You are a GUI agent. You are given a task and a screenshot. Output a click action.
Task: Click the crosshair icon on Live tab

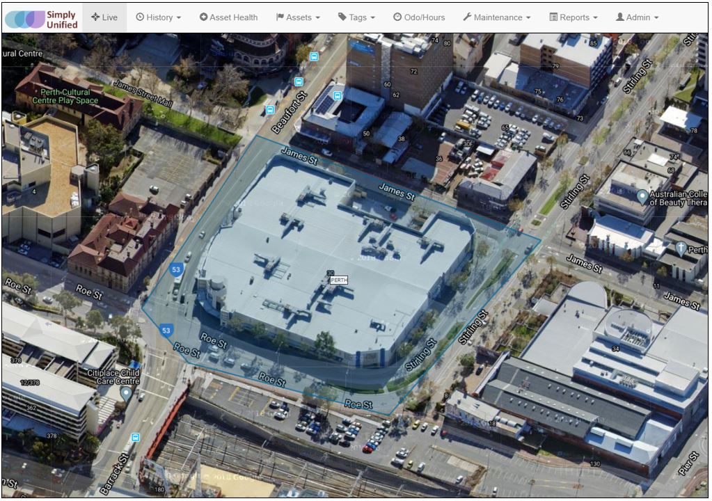95,17
